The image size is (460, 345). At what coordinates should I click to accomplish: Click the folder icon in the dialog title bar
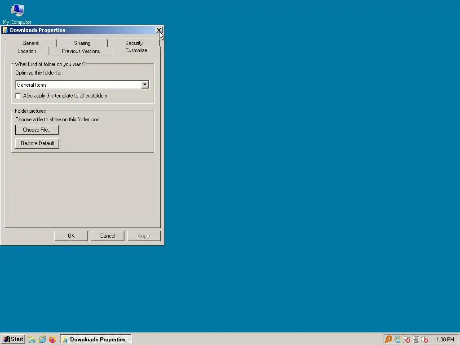click(x=5, y=30)
